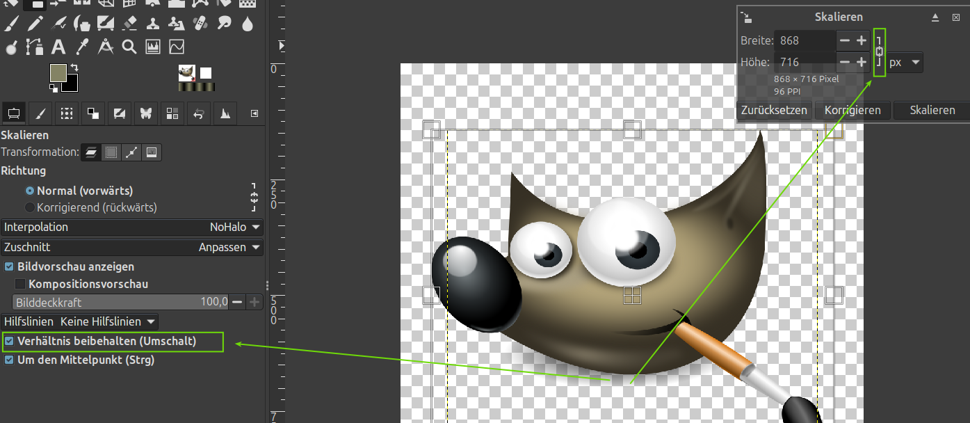Increase Breite with plus button
This screenshot has width=970, height=423.
pos(862,41)
